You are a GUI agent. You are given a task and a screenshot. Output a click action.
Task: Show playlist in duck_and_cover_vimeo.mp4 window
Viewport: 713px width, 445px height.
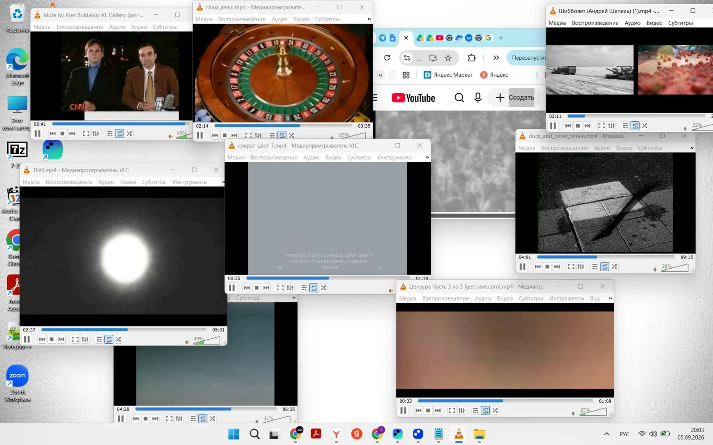[595, 267]
